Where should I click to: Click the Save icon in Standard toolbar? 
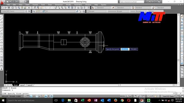9,8
